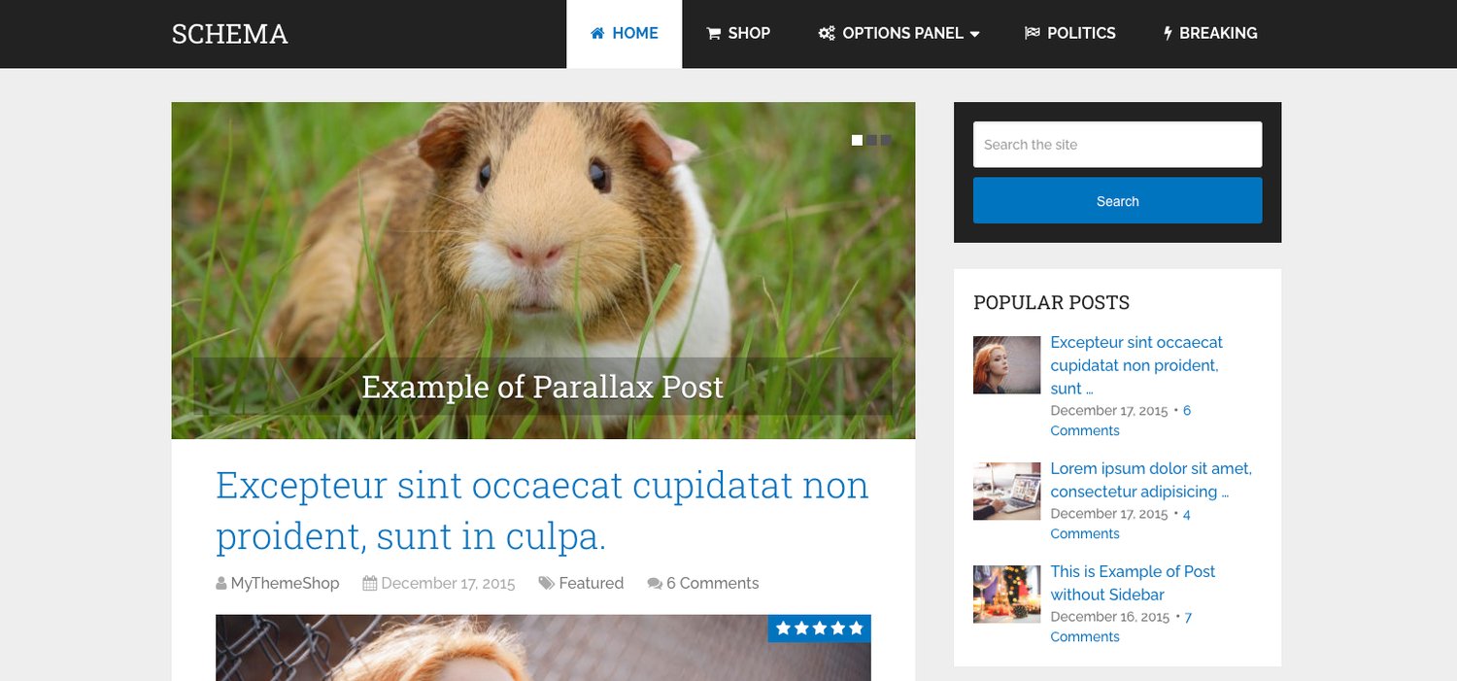Image resolution: width=1457 pixels, height=681 pixels.
Task: Switch to the second slide pagination dot
Action: 872,140
